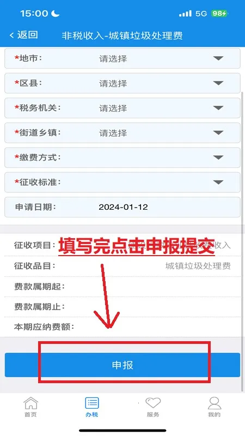Select the 申请日期 field 2024-01-12
Viewport: 245px width, 436px height.
pyautogui.click(x=122, y=207)
